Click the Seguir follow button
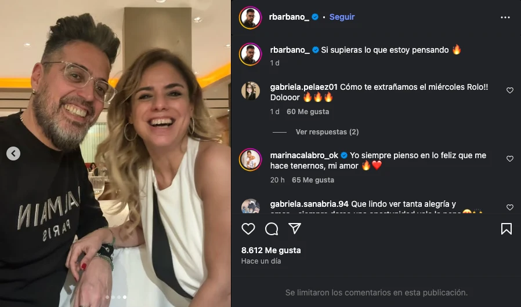Viewport: 521px width, 307px height. [x=342, y=17]
